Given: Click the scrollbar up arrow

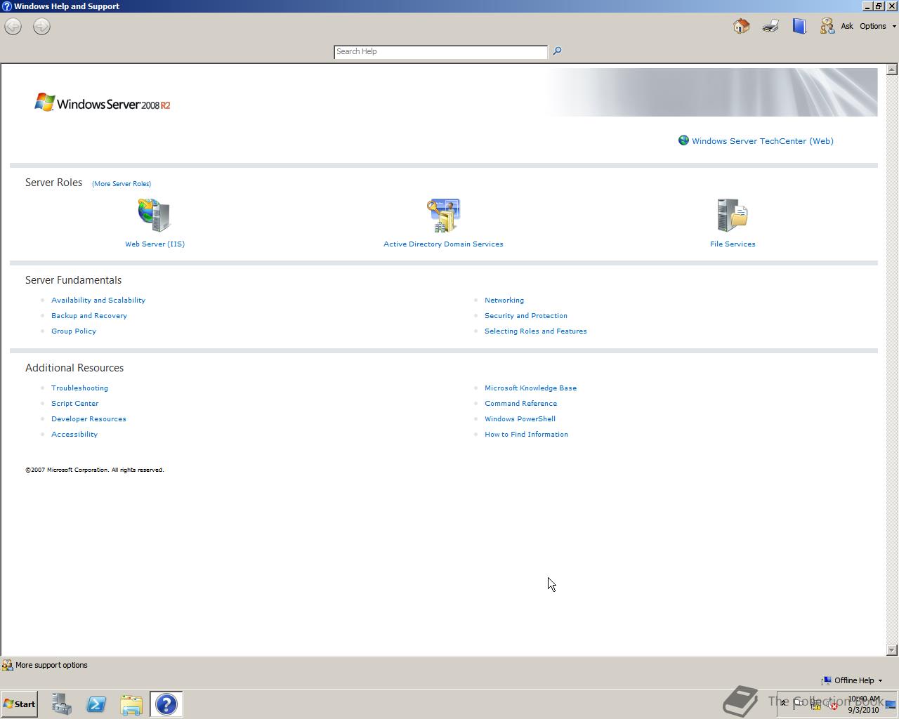Looking at the screenshot, I should (x=892, y=70).
